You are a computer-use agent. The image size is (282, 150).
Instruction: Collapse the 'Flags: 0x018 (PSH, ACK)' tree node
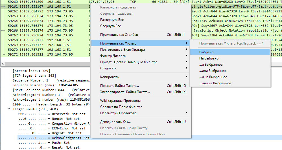[10, 109]
